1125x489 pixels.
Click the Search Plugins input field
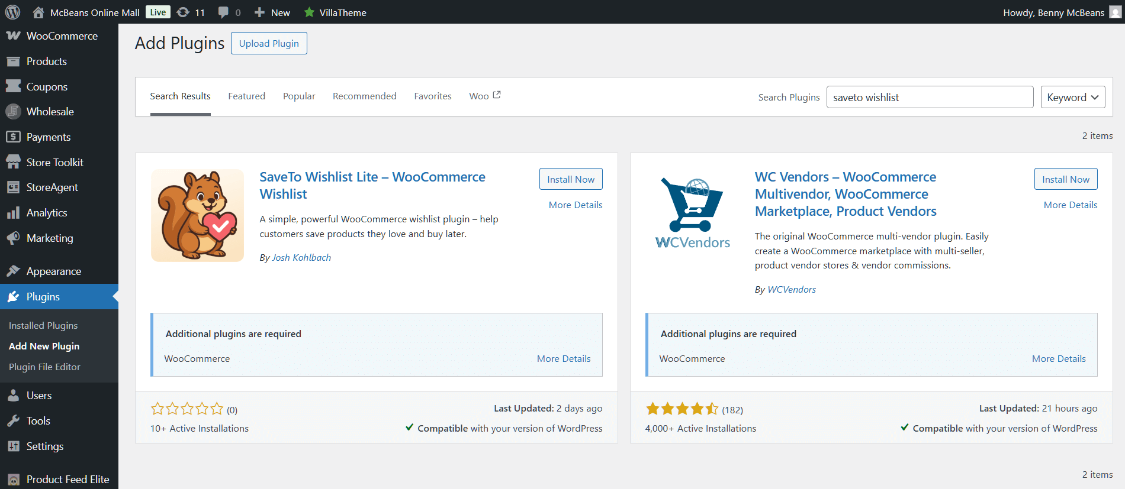[x=929, y=98]
